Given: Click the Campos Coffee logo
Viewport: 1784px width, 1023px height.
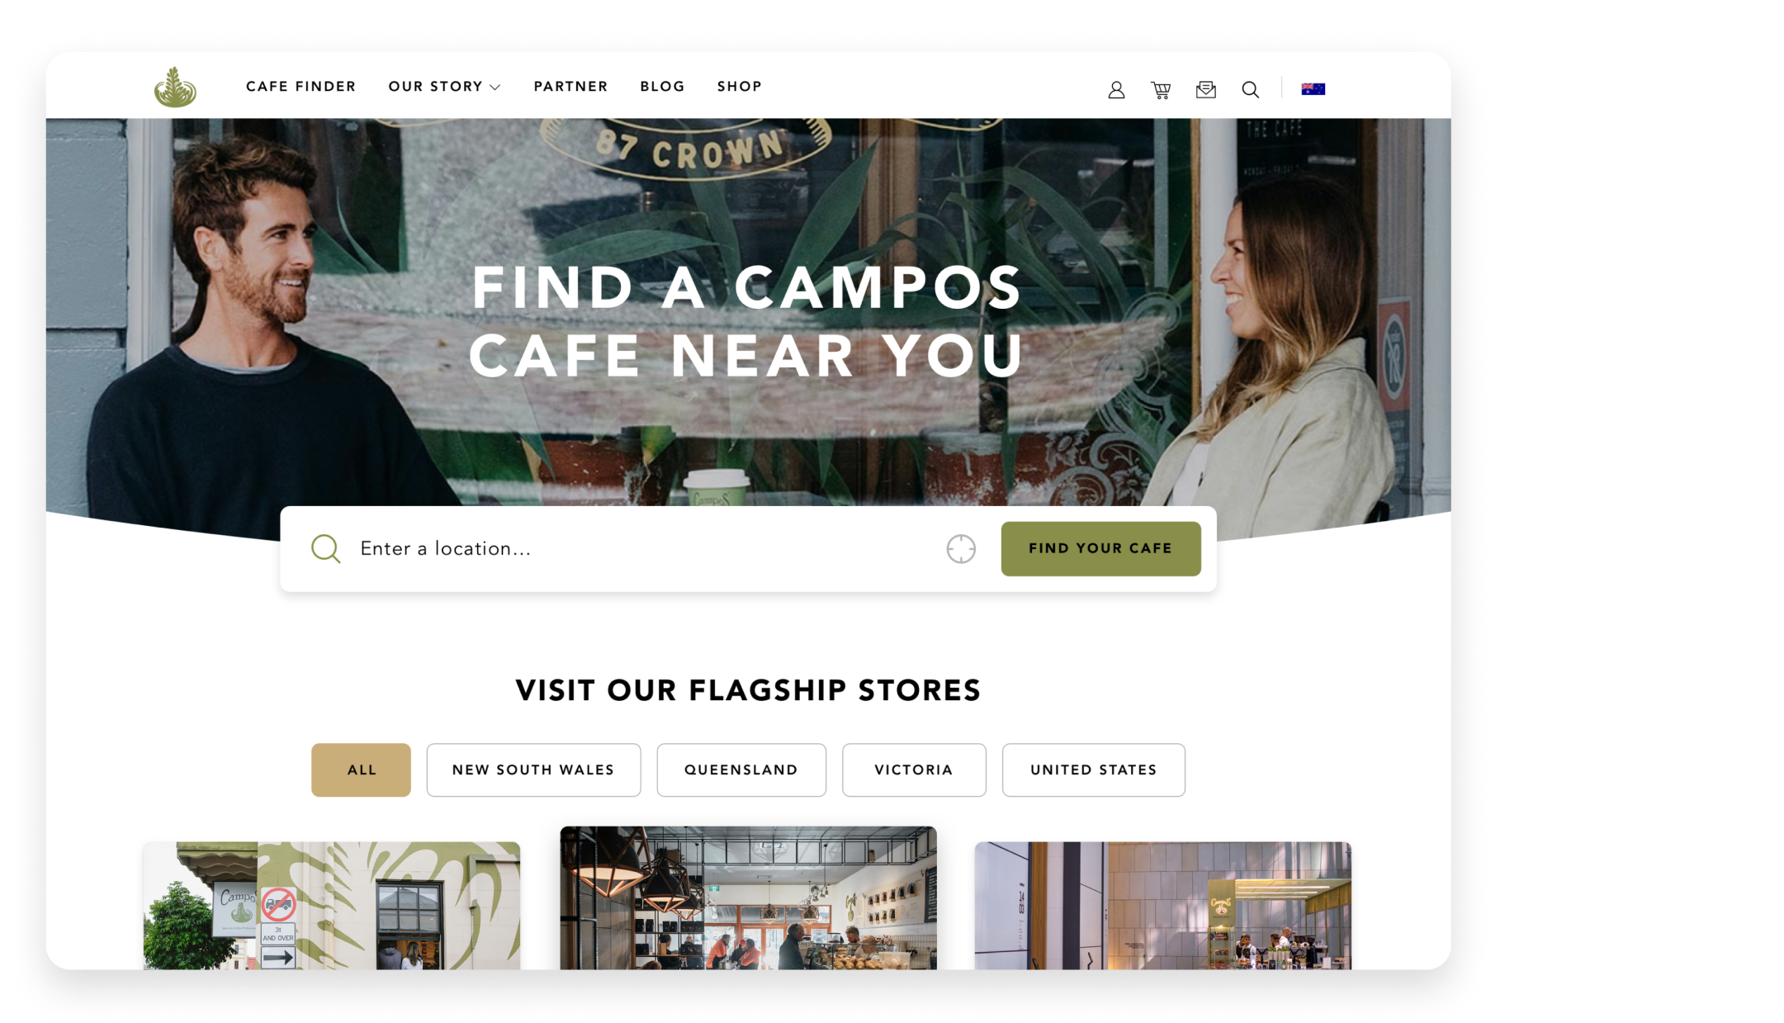Looking at the screenshot, I should [175, 88].
